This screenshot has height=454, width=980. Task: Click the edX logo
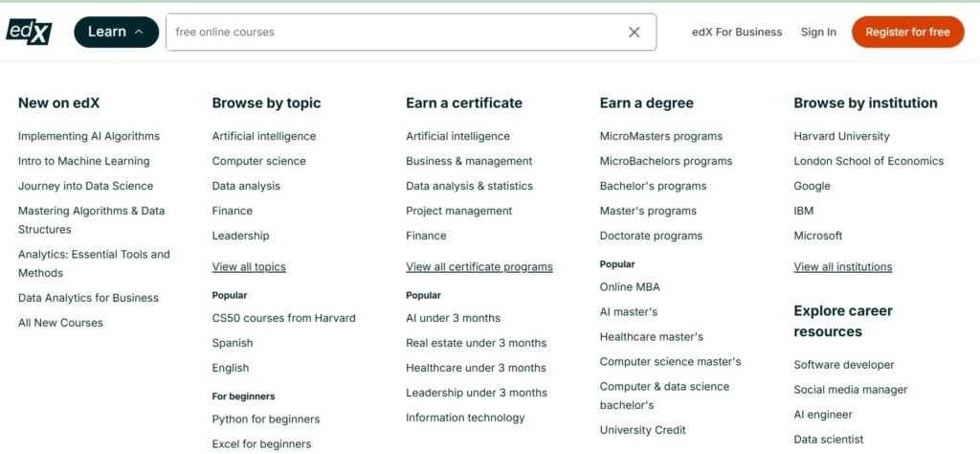tap(29, 32)
